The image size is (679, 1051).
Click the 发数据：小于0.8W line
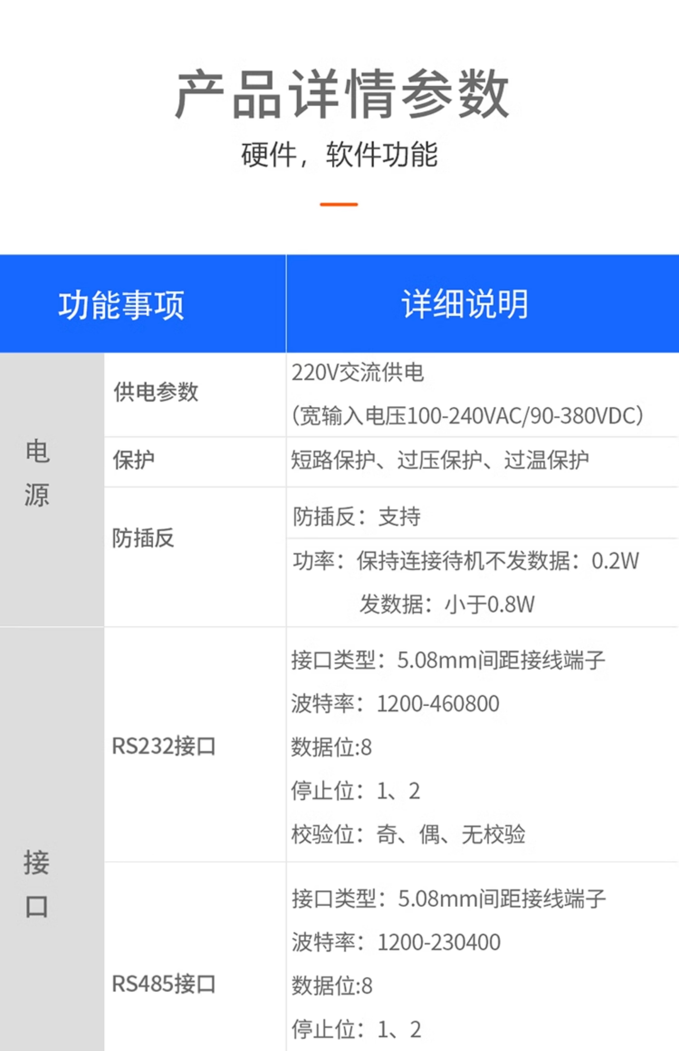click(x=447, y=604)
